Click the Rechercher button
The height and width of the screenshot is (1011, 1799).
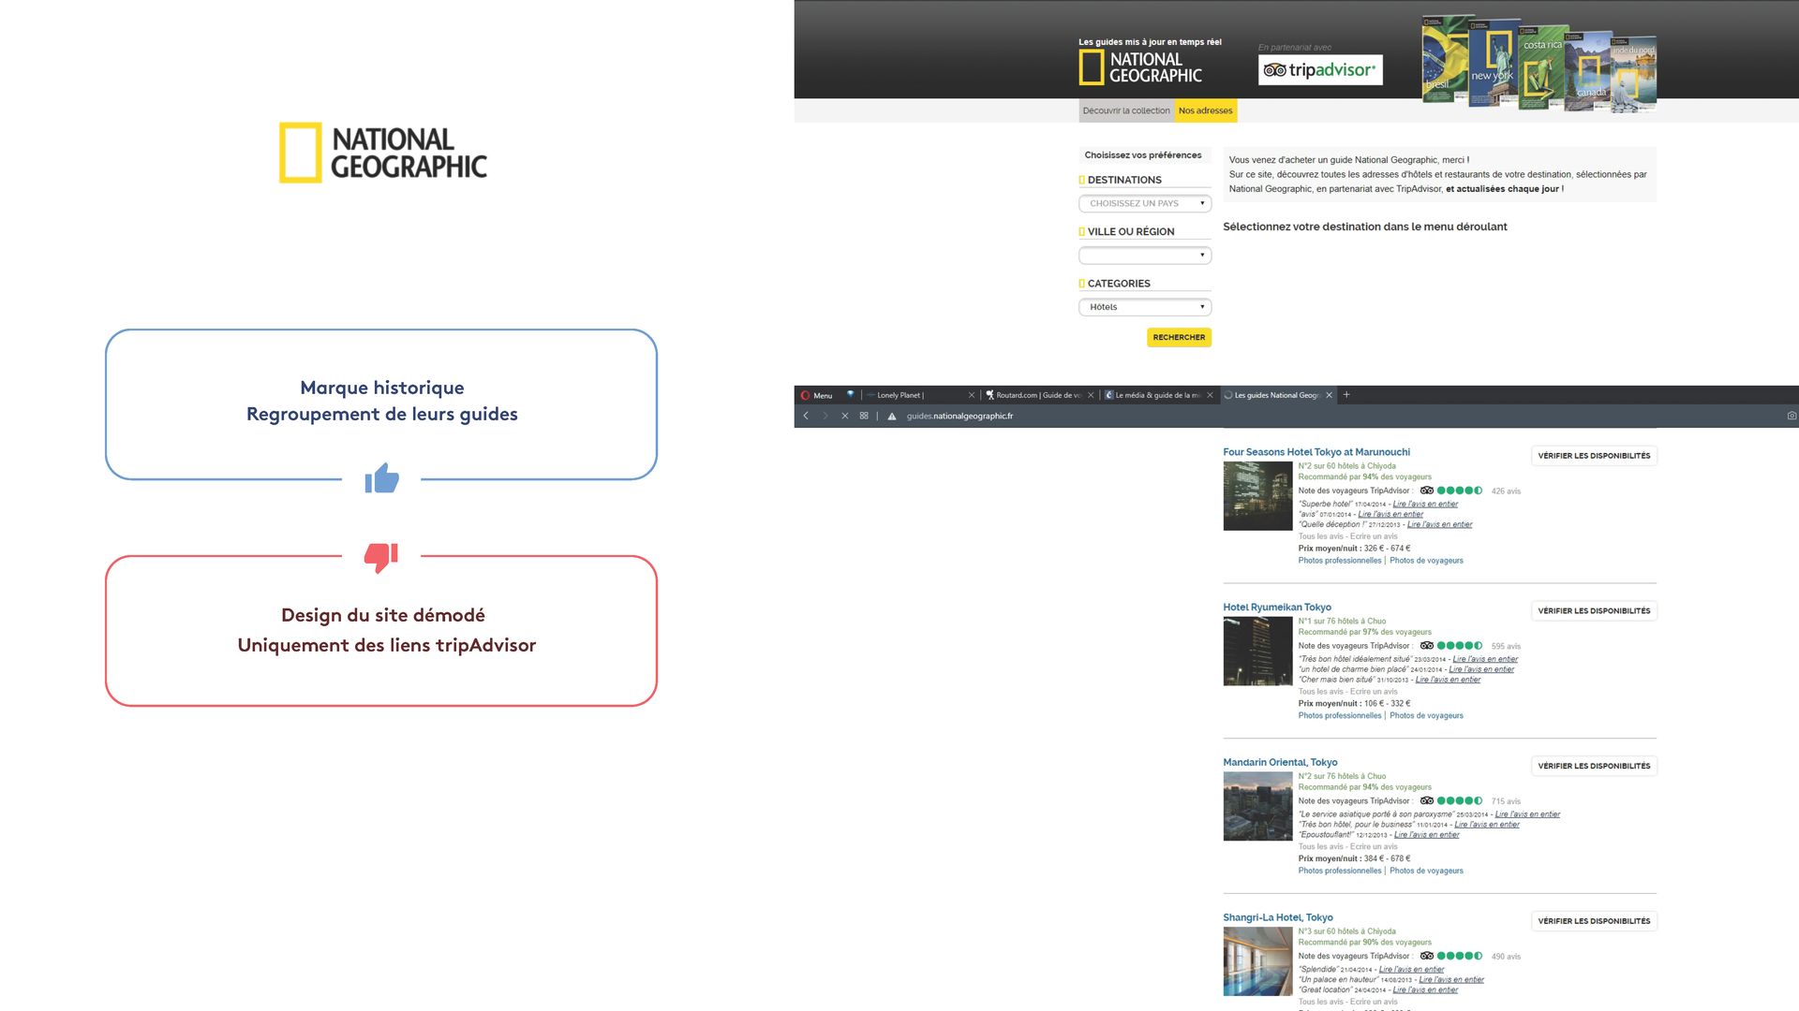[1179, 337]
